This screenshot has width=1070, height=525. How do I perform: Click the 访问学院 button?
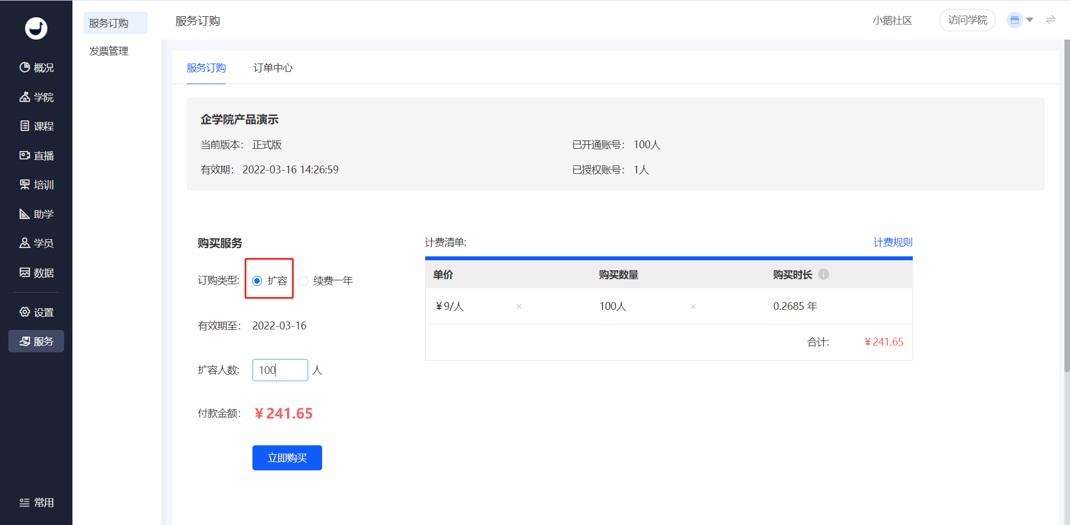tap(967, 20)
